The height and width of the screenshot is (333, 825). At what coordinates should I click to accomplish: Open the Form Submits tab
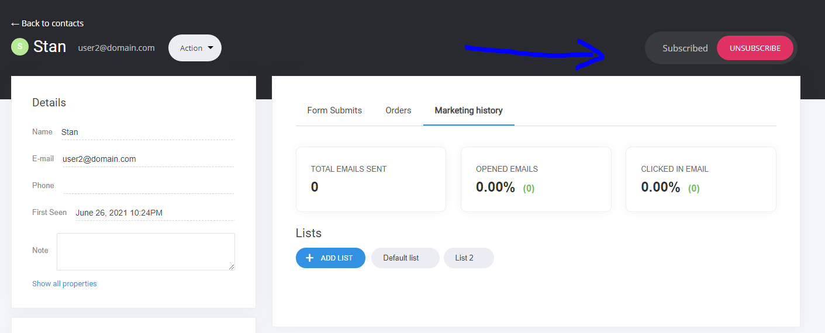(x=334, y=110)
